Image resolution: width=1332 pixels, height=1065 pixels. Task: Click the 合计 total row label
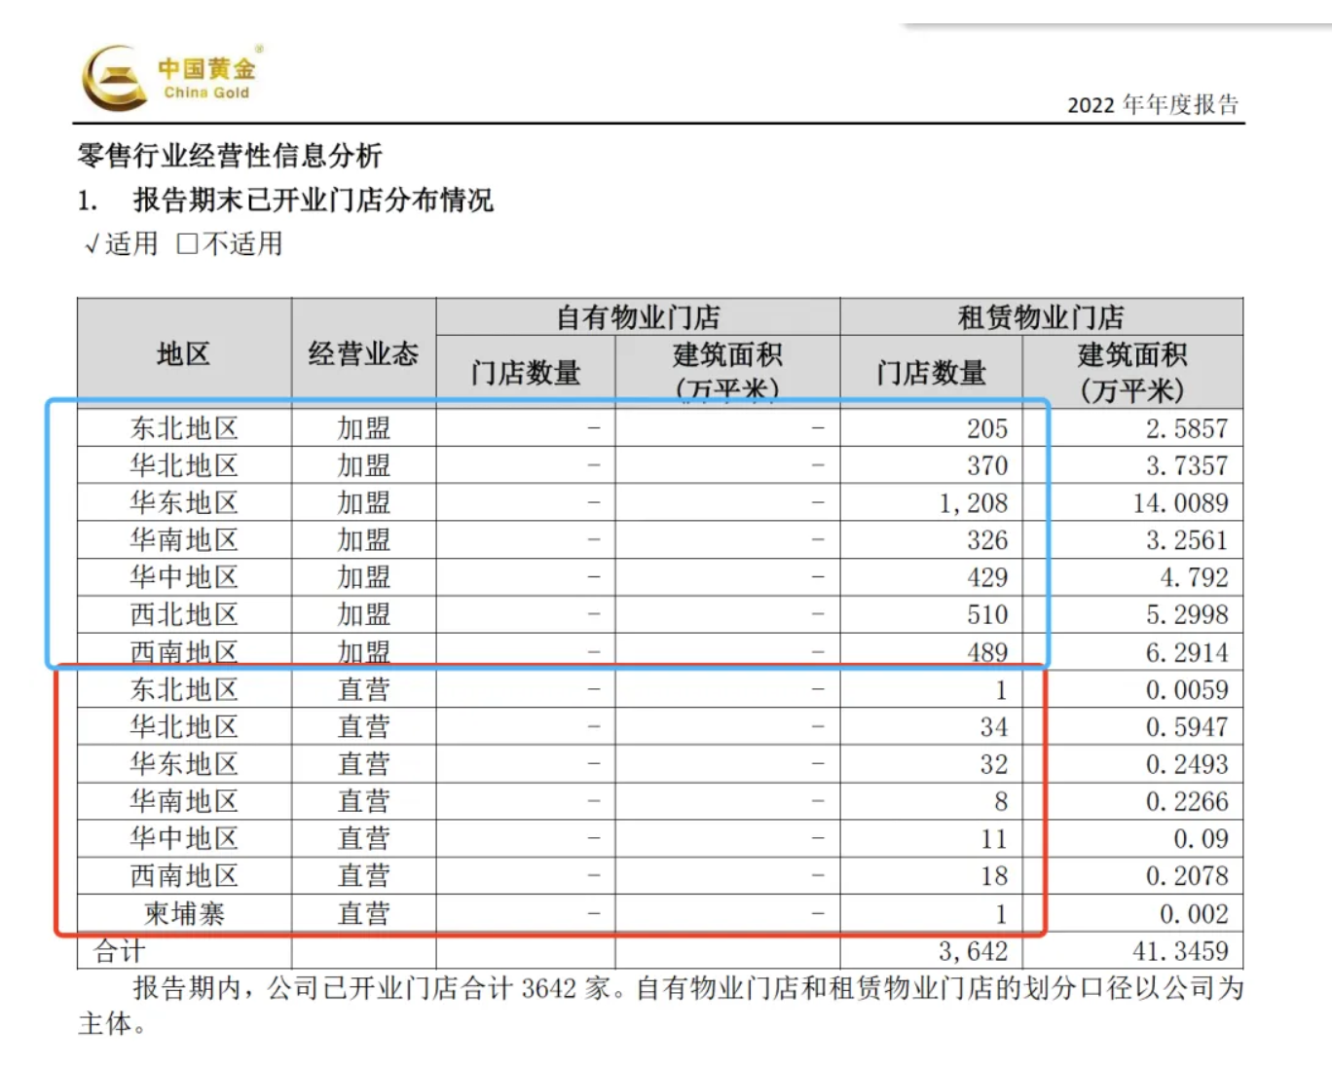click(120, 951)
